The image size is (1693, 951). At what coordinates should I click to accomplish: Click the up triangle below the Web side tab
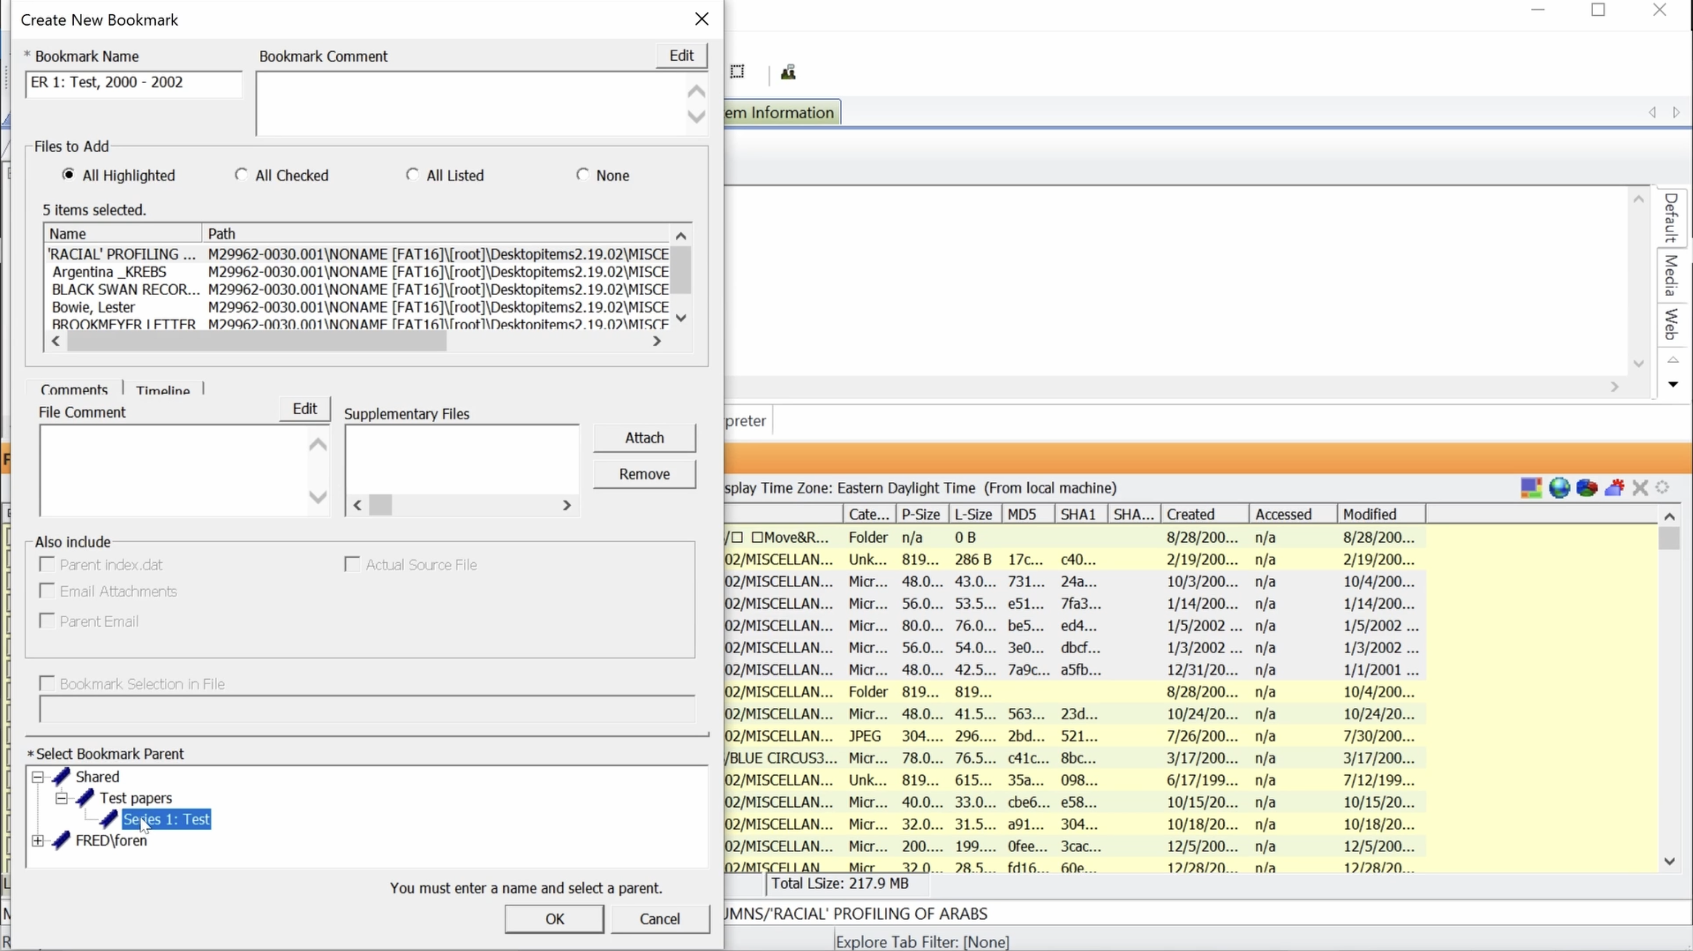[1673, 360]
